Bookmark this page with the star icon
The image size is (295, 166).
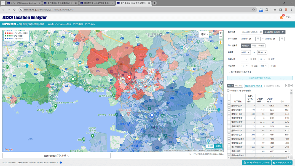coord(253,10)
